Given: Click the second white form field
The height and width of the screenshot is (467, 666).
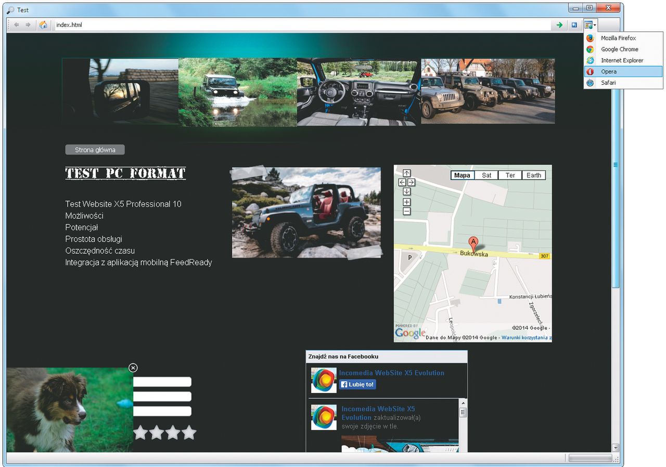Looking at the screenshot, I should (x=162, y=397).
